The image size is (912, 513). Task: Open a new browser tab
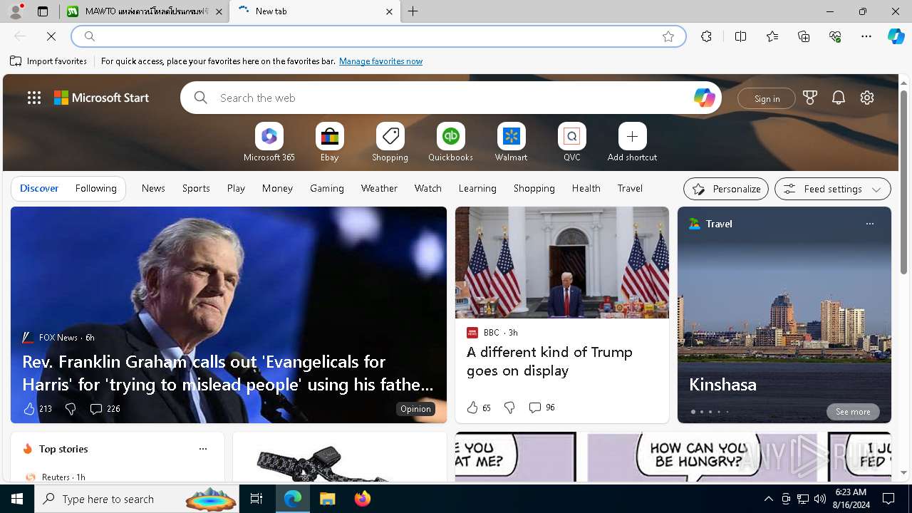point(413,11)
